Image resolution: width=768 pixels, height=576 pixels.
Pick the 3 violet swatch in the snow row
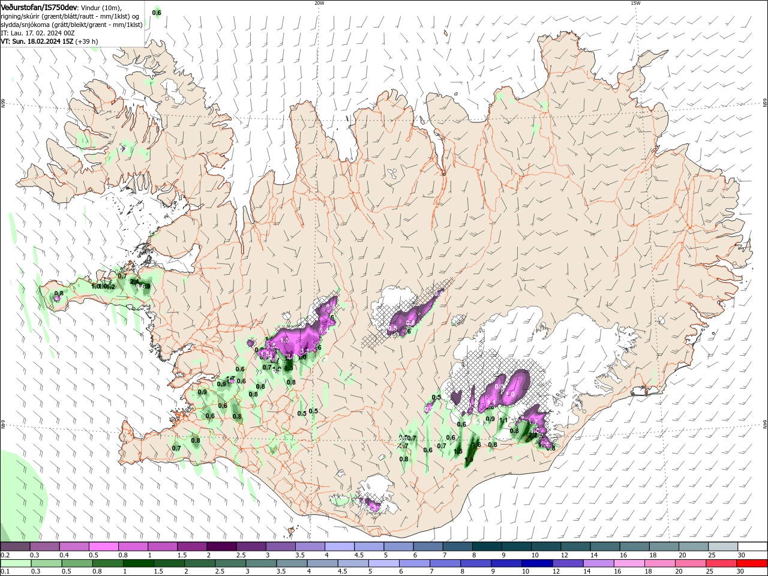(280, 547)
